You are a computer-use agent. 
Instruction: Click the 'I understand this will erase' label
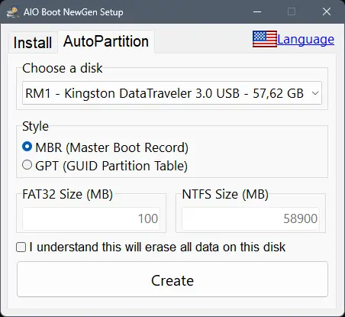coord(157,247)
